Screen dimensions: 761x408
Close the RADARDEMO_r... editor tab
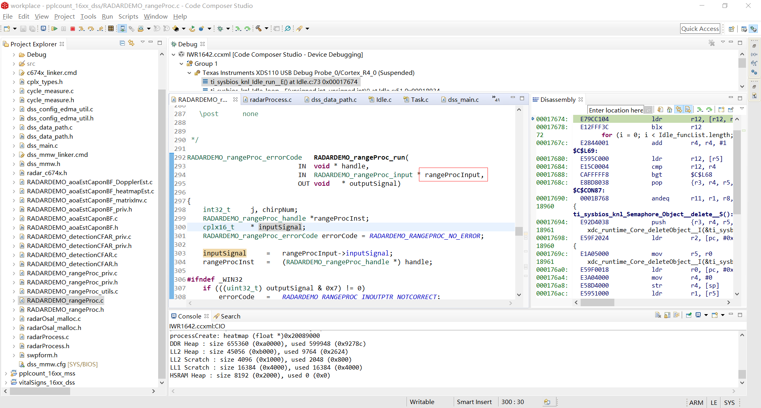[235, 99]
